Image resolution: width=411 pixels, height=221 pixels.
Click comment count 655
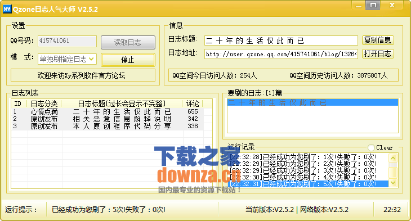[193, 111]
